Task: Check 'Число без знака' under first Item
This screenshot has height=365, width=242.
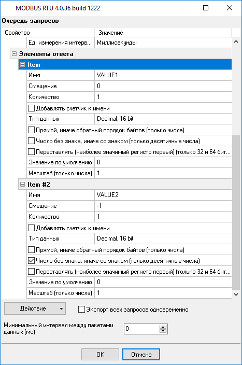Action: click(31, 141)
